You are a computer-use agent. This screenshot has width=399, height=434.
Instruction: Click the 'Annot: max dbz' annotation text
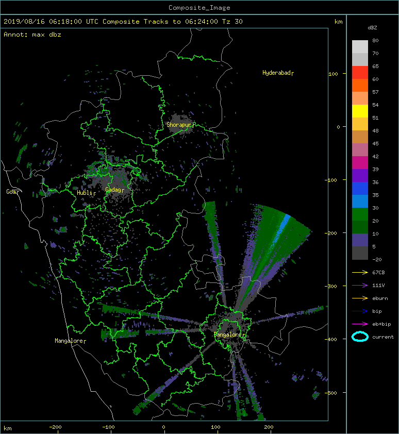click(x=32, y=35)
